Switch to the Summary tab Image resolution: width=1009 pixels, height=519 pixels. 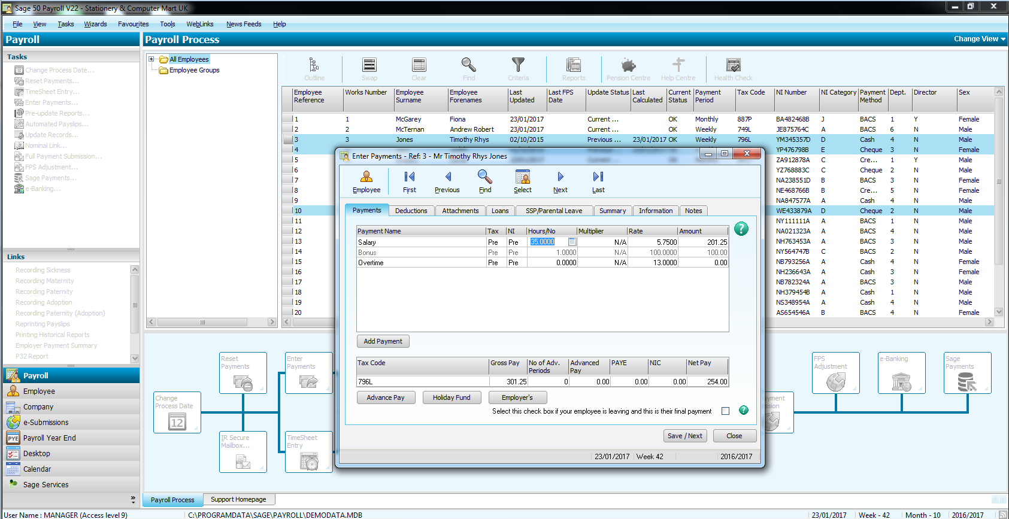click(x=612, y=211)
